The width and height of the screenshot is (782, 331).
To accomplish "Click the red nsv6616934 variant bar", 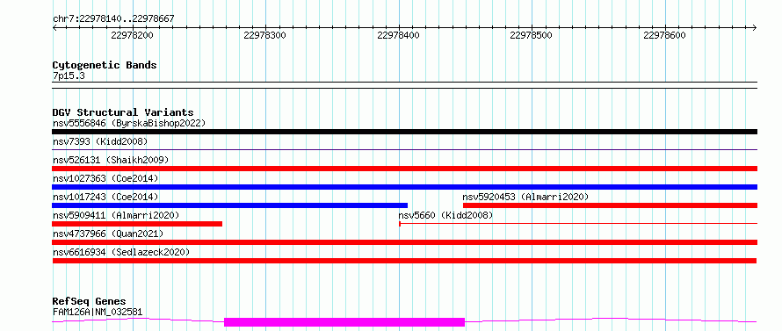I will click(x=404, y=261).
